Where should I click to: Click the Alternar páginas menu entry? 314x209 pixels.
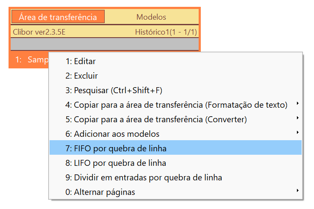click(x=176, y=192)
